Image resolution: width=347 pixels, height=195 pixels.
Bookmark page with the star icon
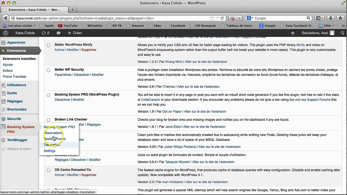click(x=212, y=18)
